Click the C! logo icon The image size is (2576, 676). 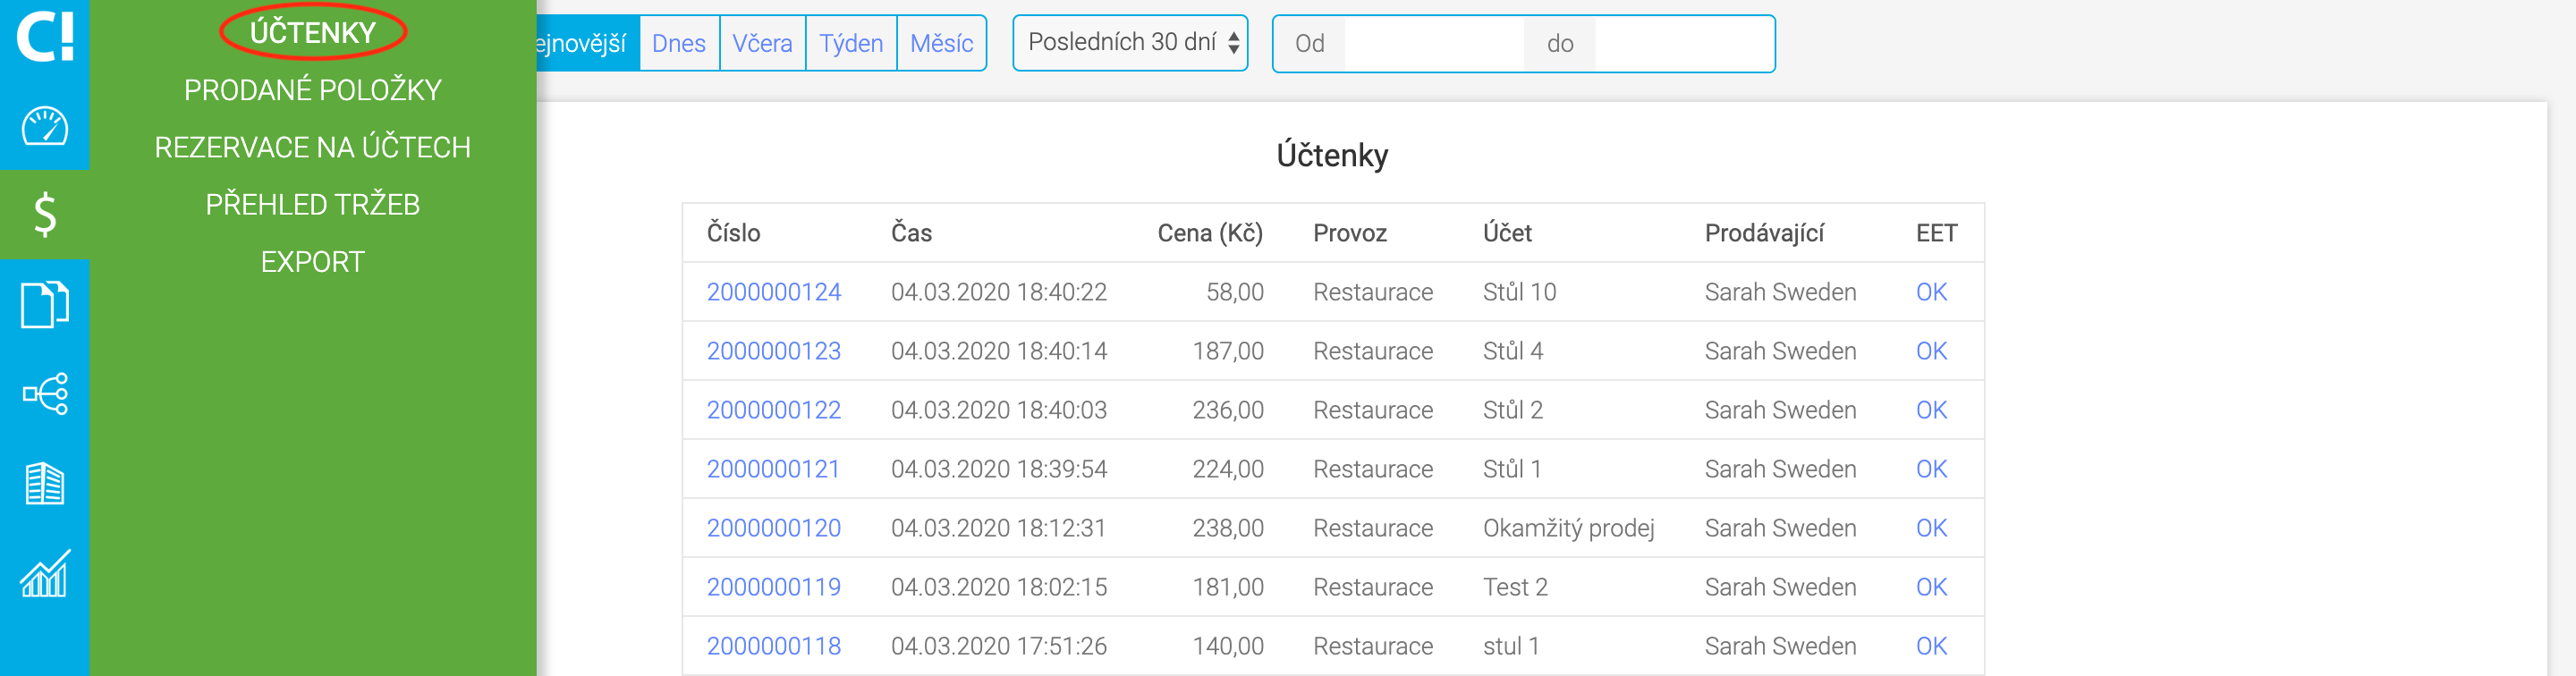click(x=45, y=36)
